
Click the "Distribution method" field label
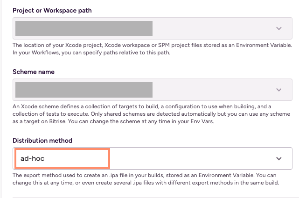(x=42, y=140)
